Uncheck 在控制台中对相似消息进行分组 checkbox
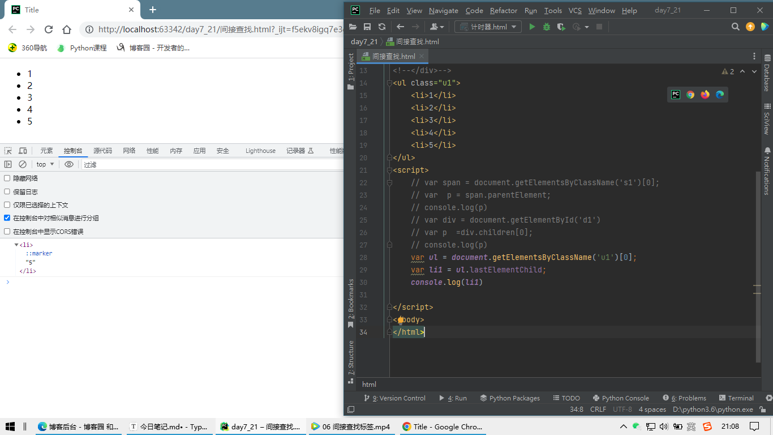 tap(7, 218)
